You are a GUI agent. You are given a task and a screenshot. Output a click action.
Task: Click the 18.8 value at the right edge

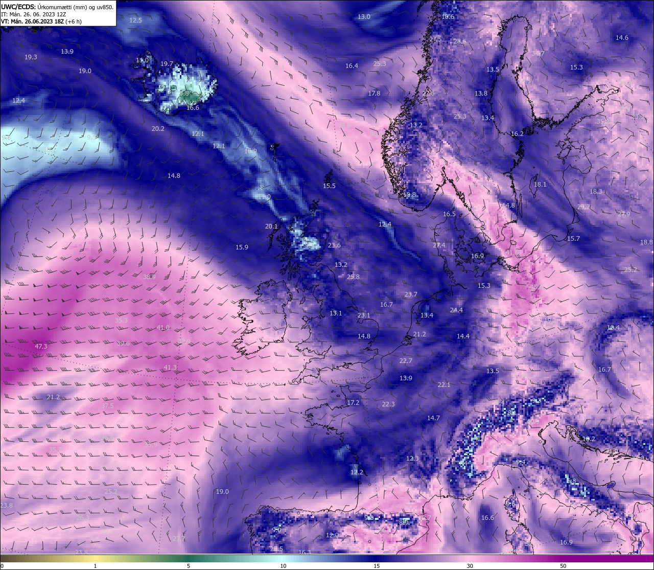[646, 242]
